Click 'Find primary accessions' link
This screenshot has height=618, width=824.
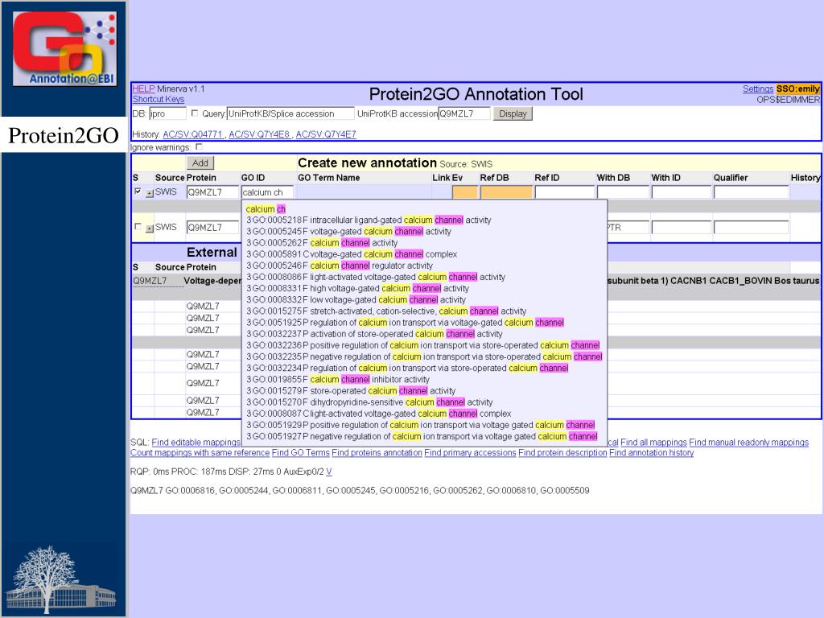(470, 453)
